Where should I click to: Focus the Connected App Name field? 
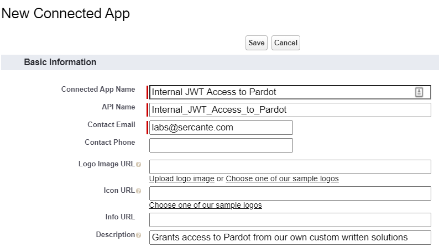290,92
